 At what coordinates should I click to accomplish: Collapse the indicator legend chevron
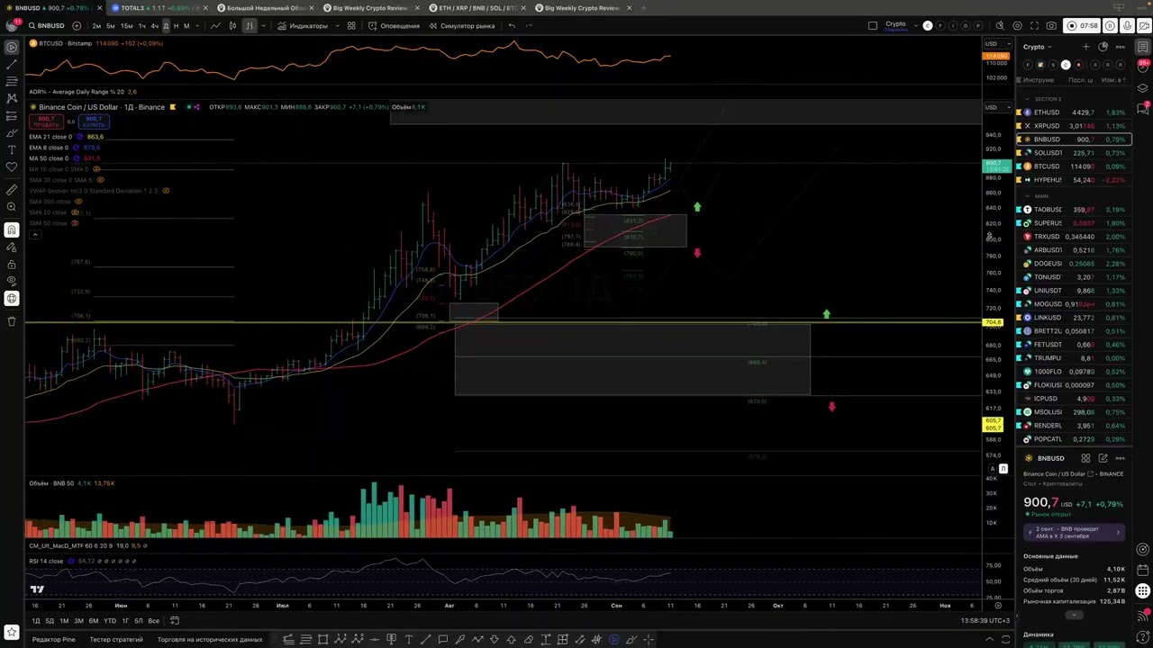[35, 235]
